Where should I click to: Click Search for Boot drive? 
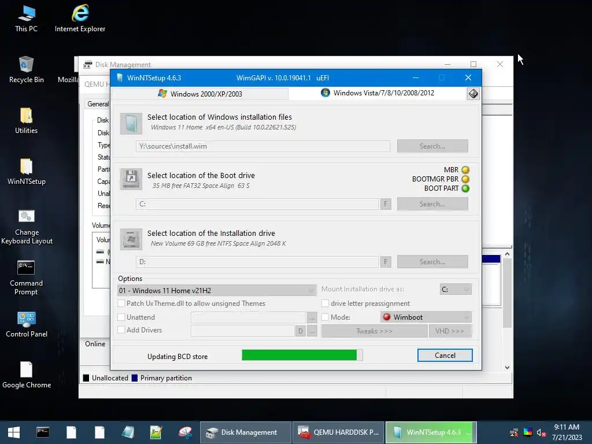pyautogui.click(x=432, y=204)
